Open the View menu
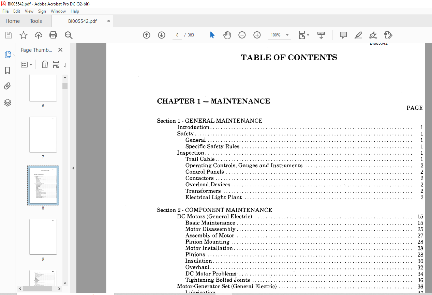 pos(29,11)
